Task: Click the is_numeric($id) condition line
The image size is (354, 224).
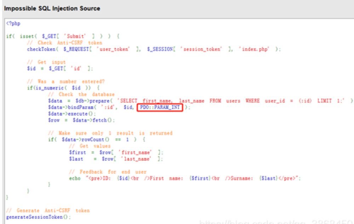Action: 63,88
